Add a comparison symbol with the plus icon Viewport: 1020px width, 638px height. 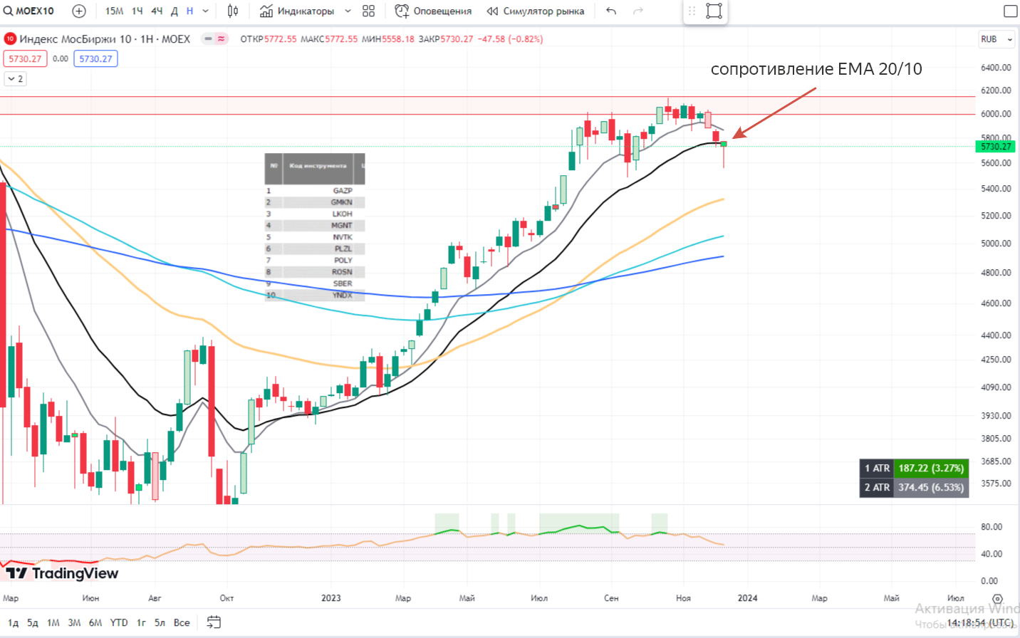(x=79, y=11)
